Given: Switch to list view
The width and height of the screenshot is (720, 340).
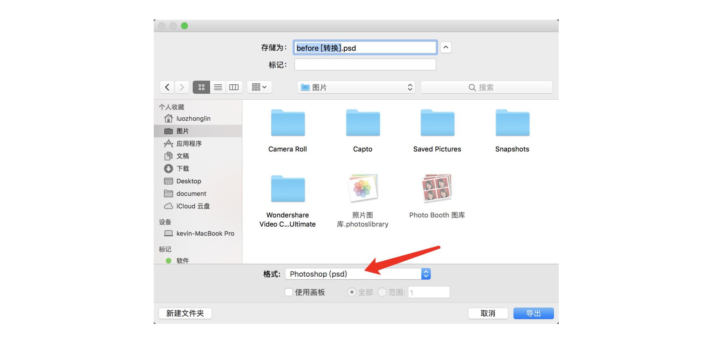Looking at the screenshot, I should (218, 87).
